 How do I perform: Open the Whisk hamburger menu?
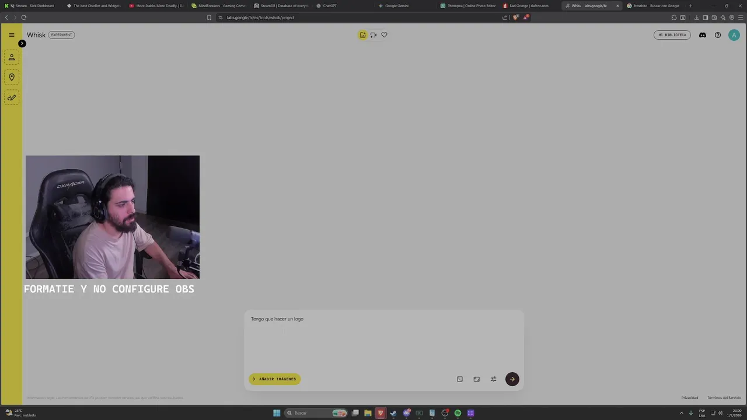click(x=11, y=35)
